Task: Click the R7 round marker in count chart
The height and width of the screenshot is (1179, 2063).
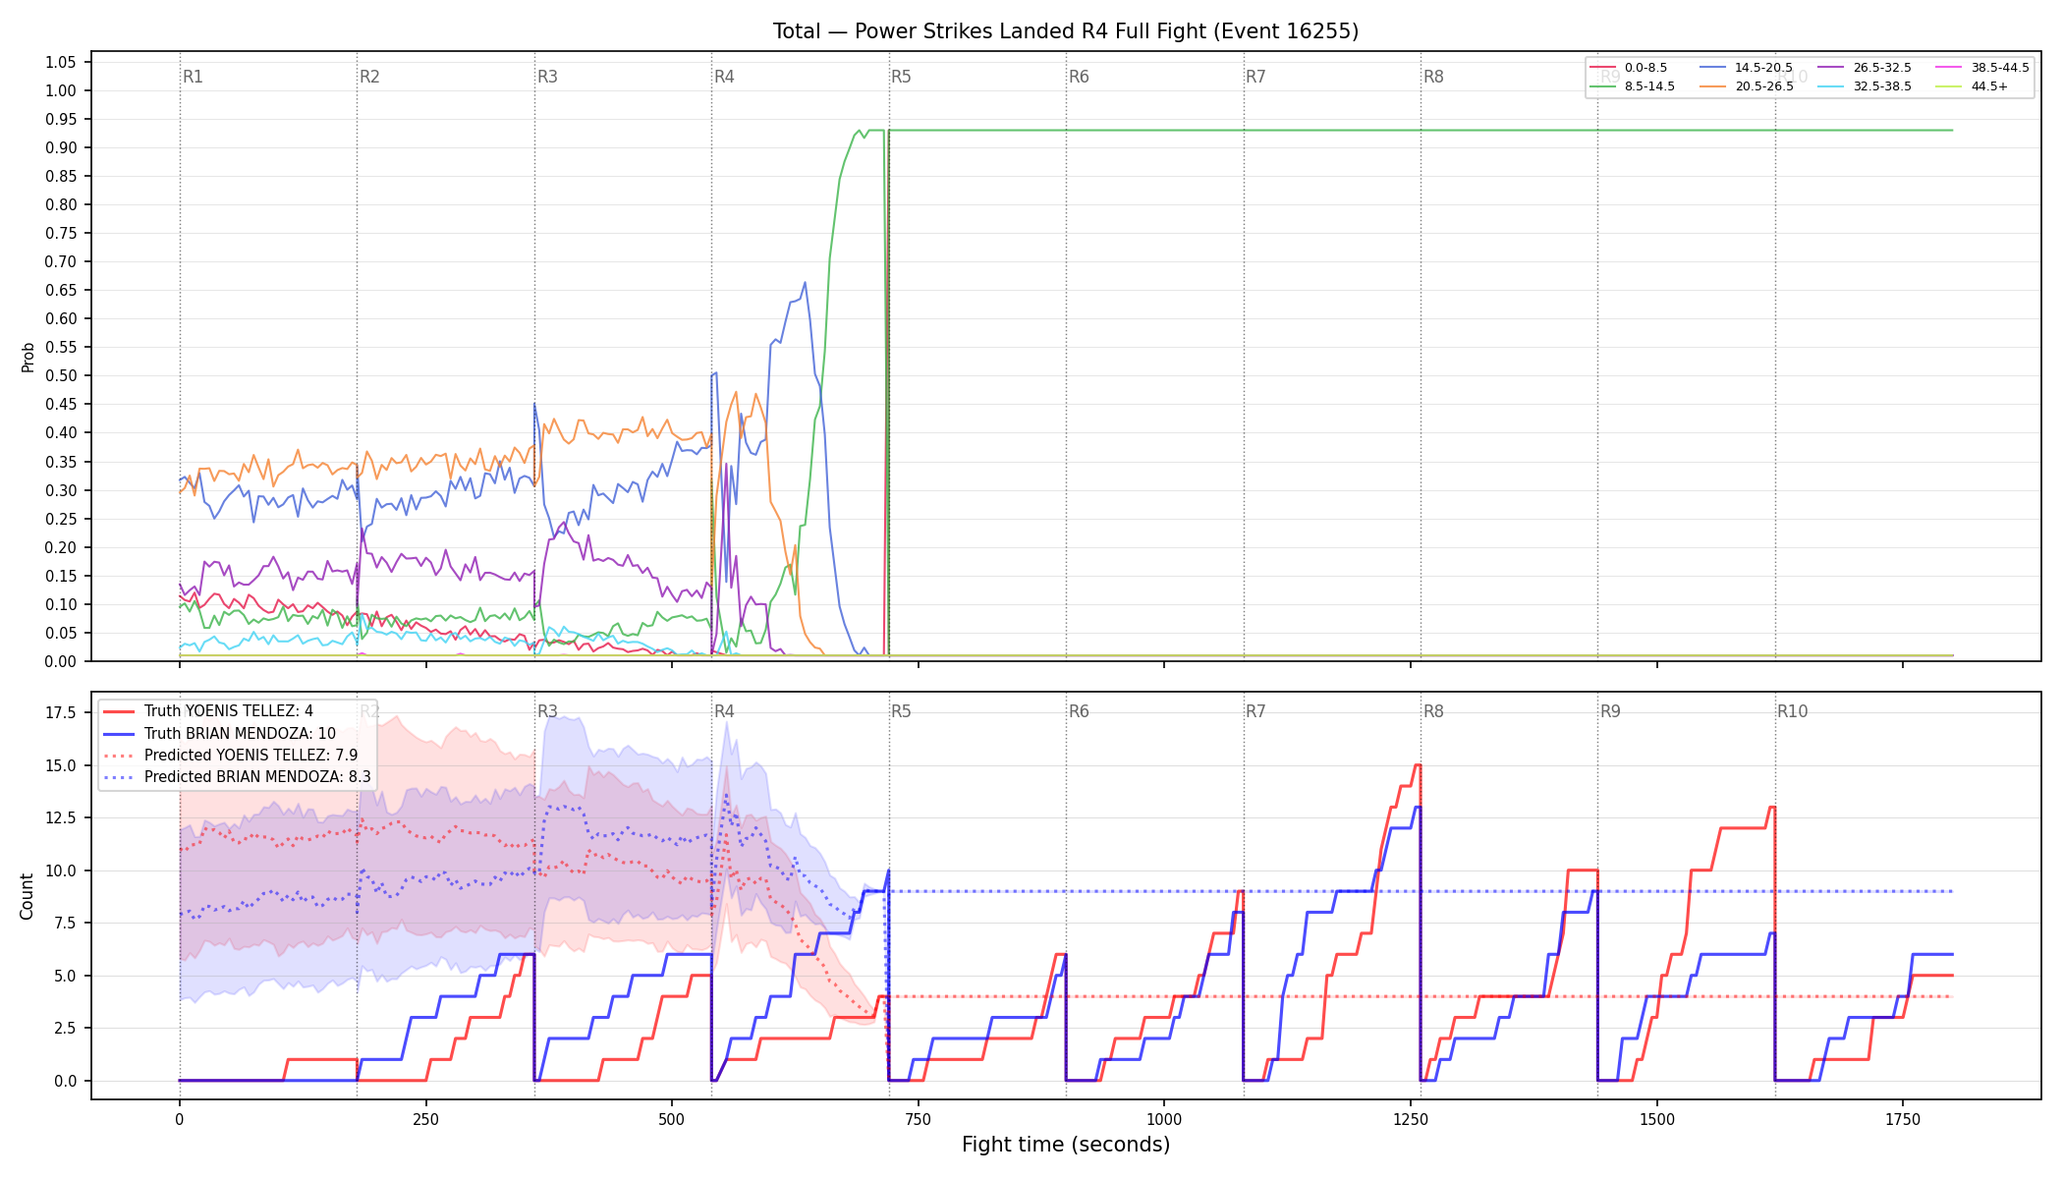Action: pos(1255,711)
